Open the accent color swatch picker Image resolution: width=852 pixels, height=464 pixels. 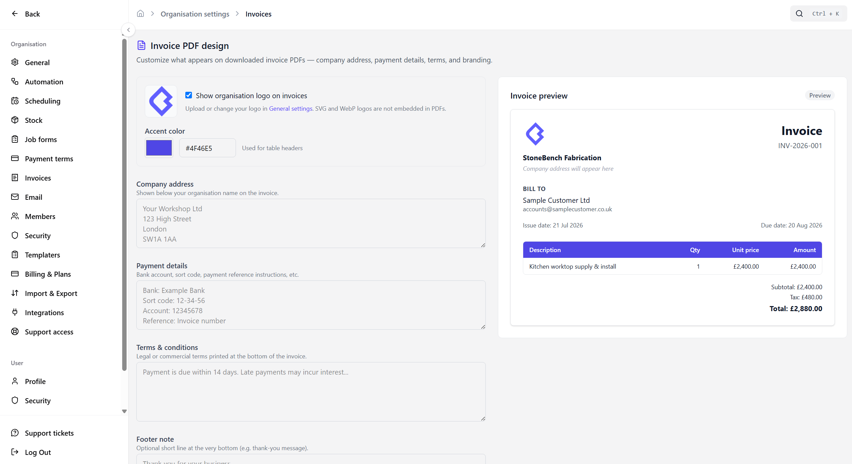[159, 148]
